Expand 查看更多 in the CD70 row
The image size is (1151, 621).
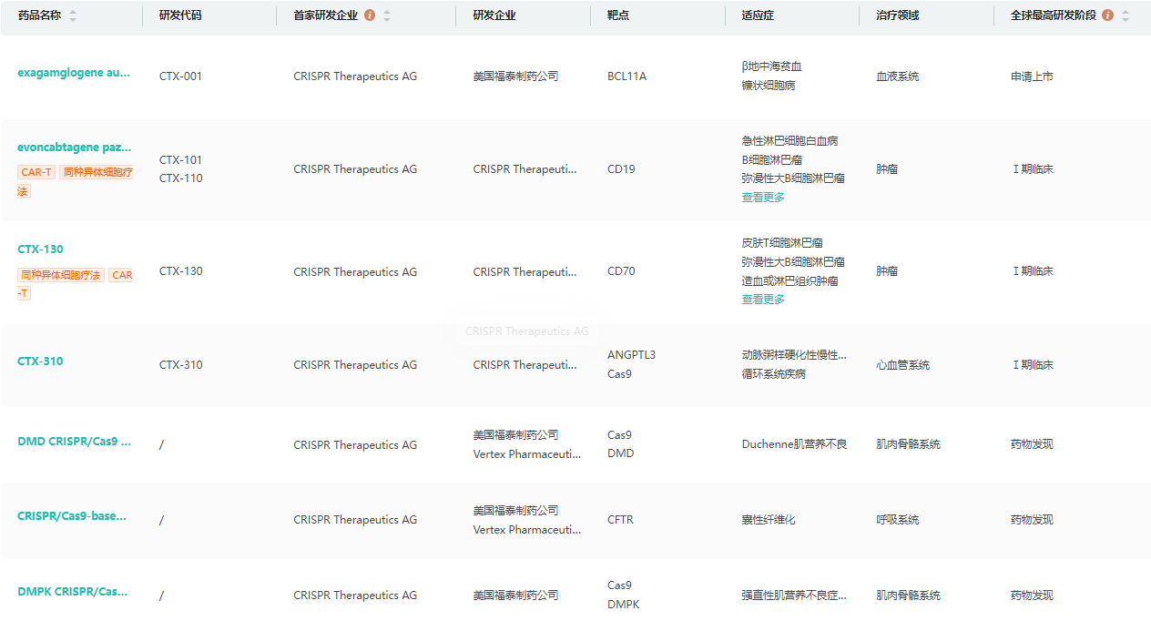click(763, 300)
